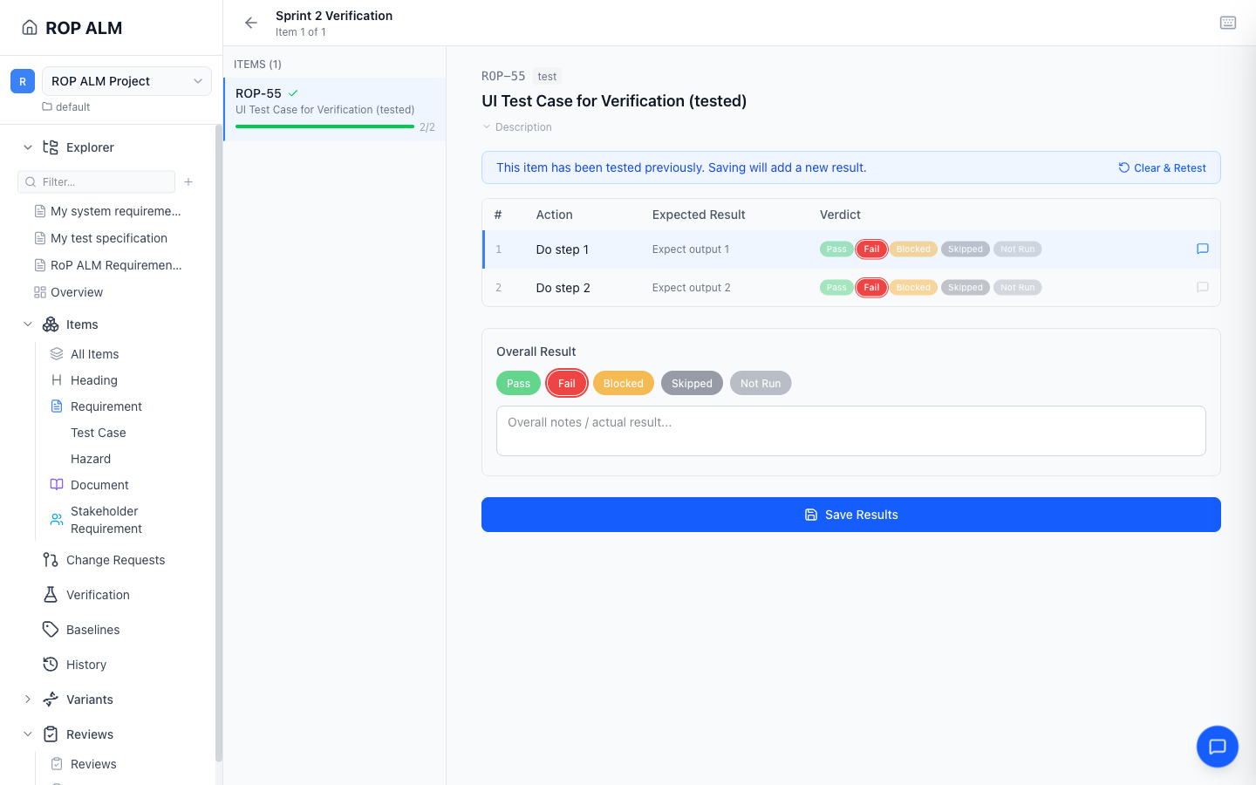Click the ROP ALM home icon
1256x785 pixels.
(30, 28)
